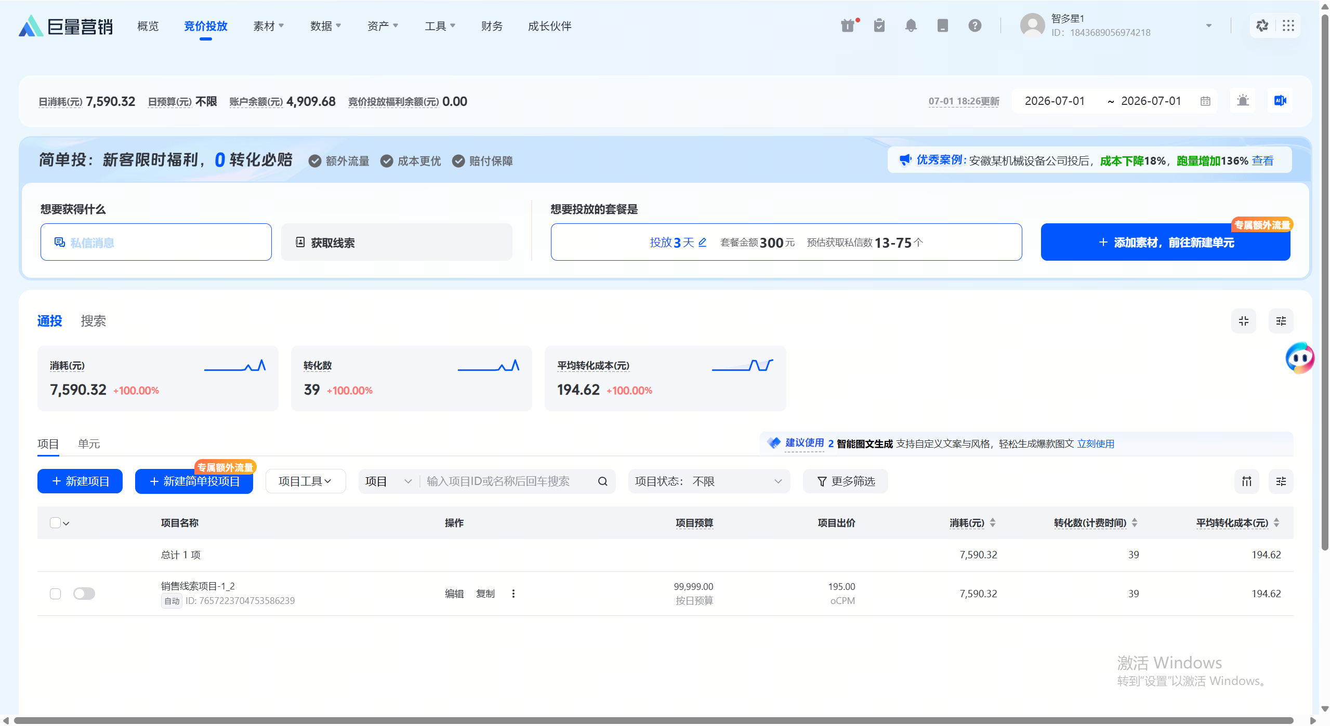1330x726 pixels.
Task: Click 立即使用 link for 智能图文生成
Action: pyautogui.click(x=1095, y=444)
